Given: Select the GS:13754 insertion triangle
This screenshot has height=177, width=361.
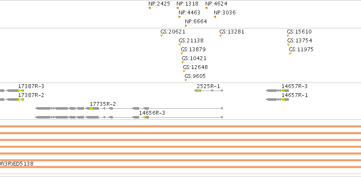Looking at the screenshot, I should coord(288,44).
